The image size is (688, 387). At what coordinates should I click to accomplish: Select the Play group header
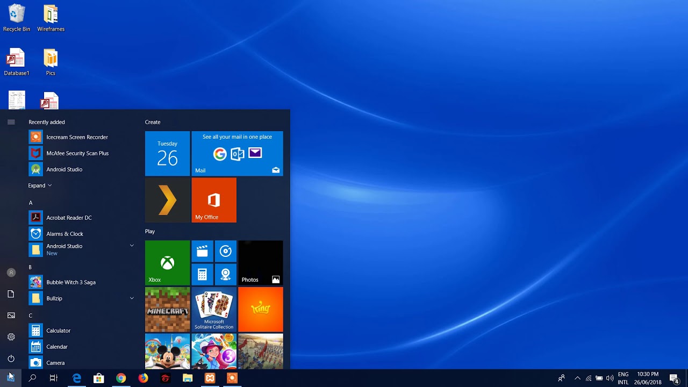tap(150, 232)
